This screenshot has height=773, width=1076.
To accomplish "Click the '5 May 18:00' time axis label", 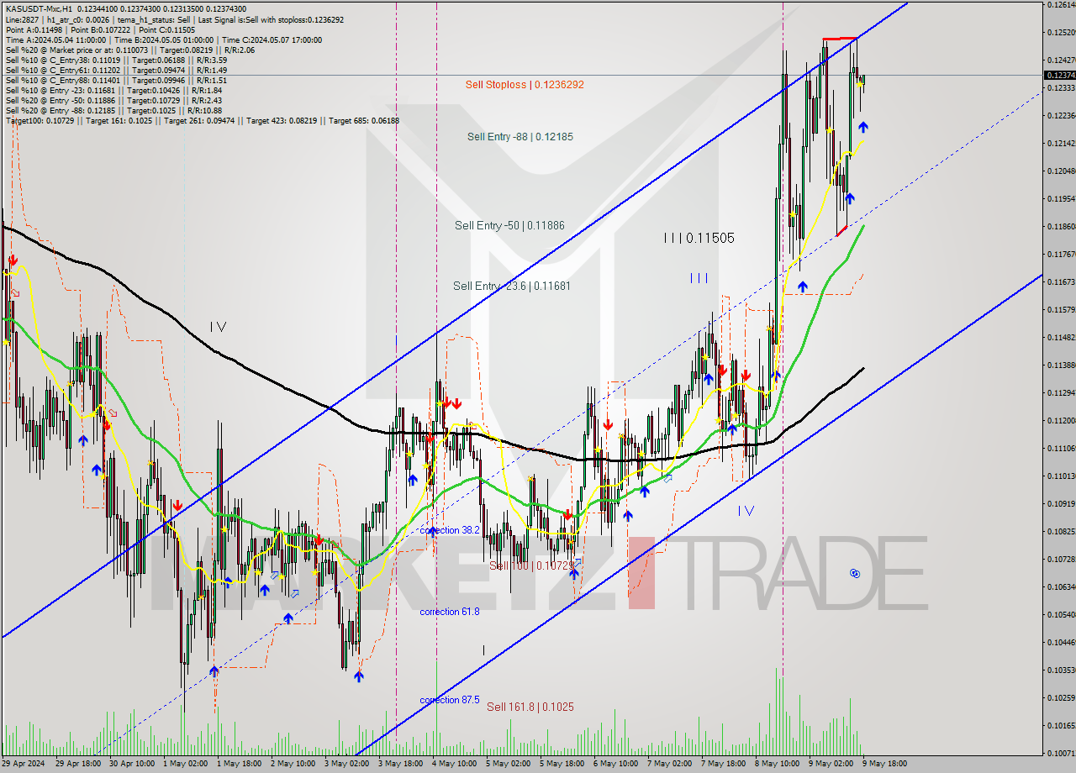I will point(562,764).
